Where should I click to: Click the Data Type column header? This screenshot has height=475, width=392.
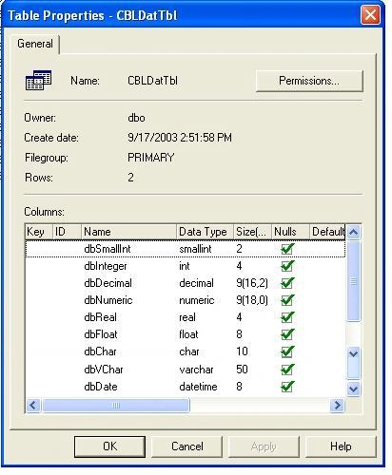click(x=205, y=232)
